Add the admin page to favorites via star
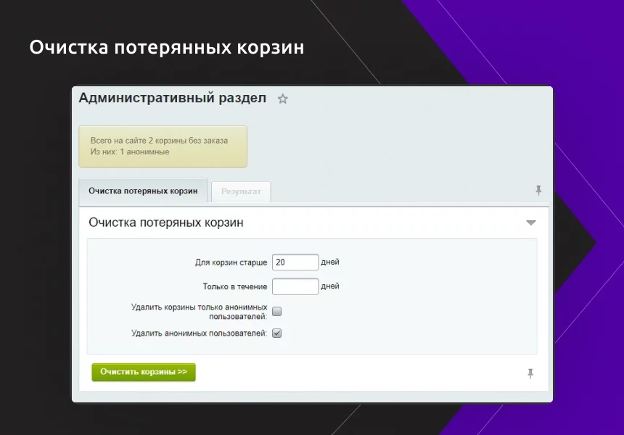 pos(283,99)
